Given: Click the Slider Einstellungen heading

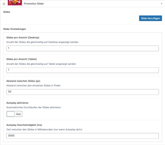Looking at the screenshot, I should tap(14, 29).
